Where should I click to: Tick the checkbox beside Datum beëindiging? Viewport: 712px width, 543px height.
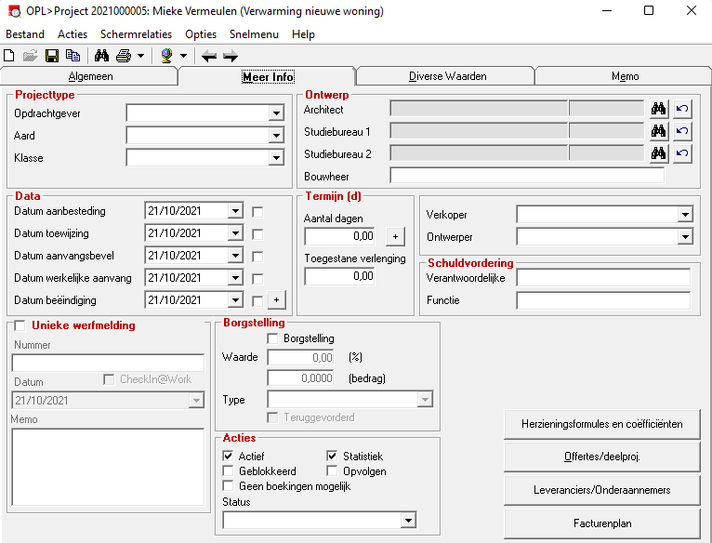(257, 301)
